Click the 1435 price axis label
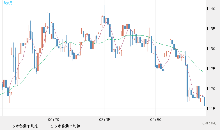 210,29
